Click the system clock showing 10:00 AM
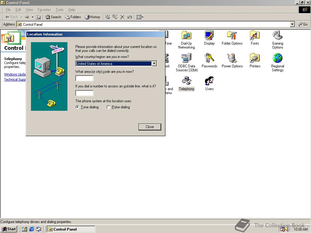311x233 pixels. point(300,229)
